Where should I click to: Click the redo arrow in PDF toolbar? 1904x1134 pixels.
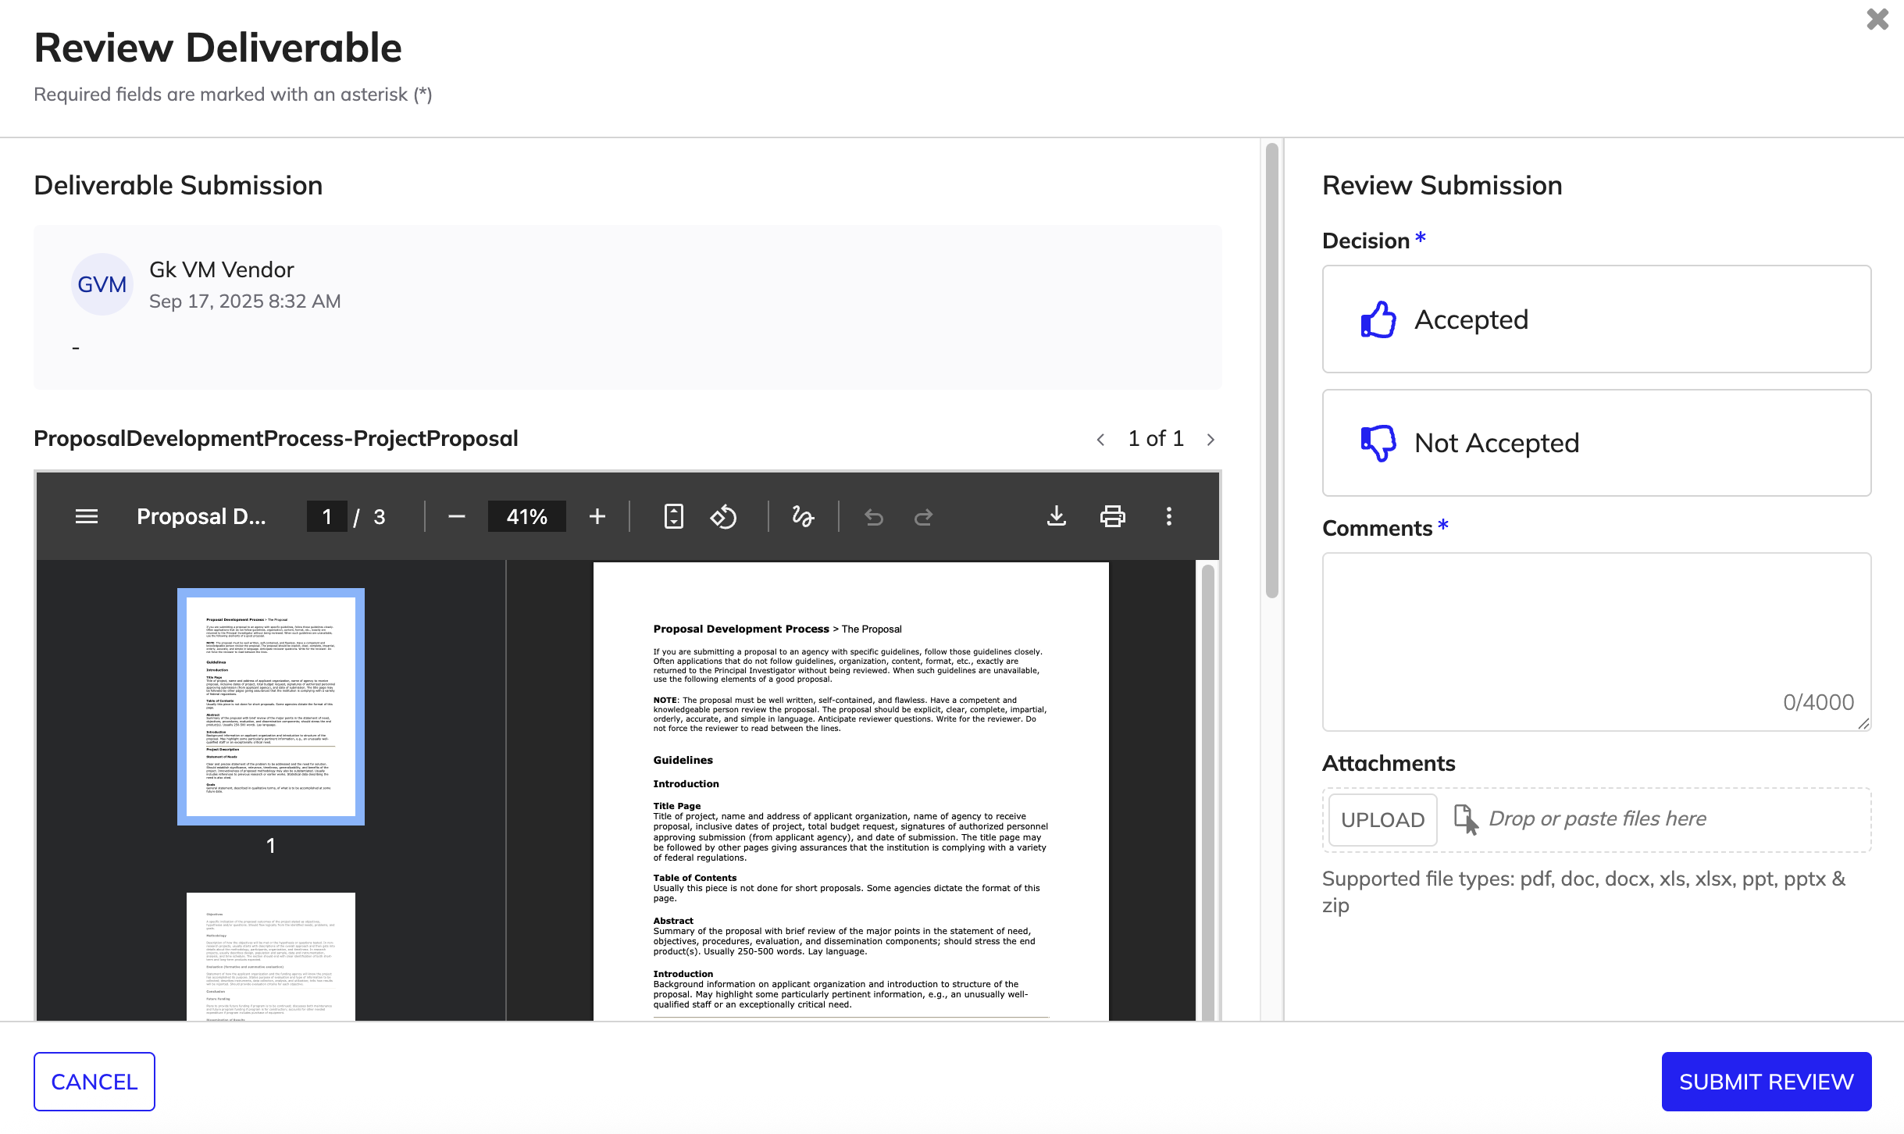pos(924,517)
